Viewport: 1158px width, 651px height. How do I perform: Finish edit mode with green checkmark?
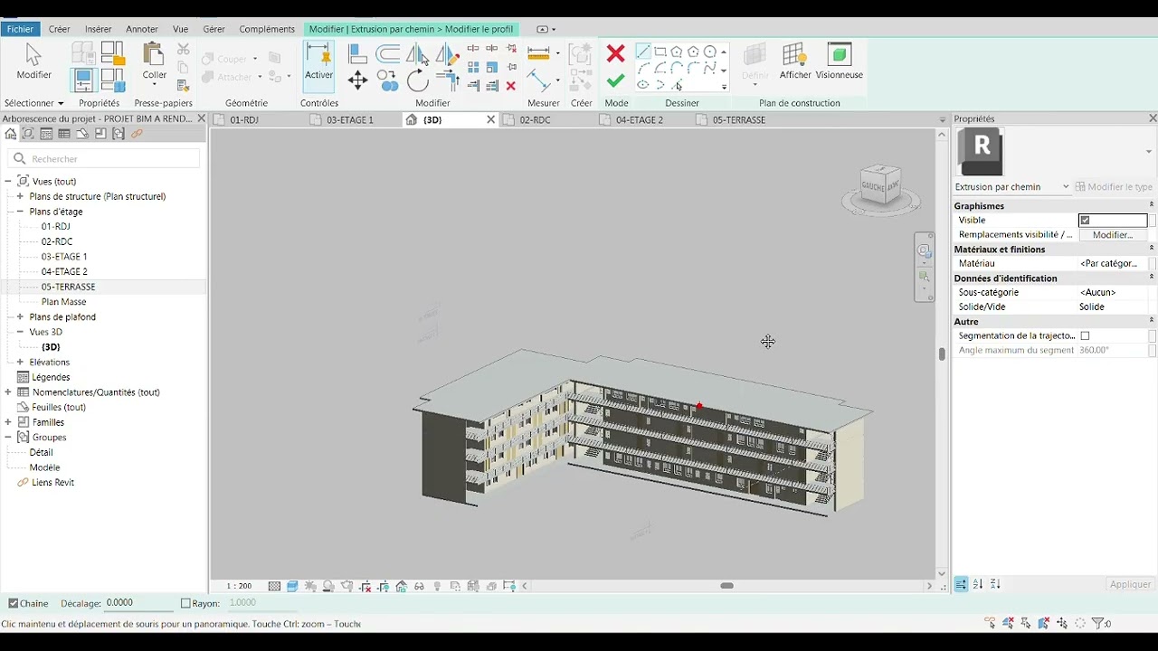click(615, 81)
